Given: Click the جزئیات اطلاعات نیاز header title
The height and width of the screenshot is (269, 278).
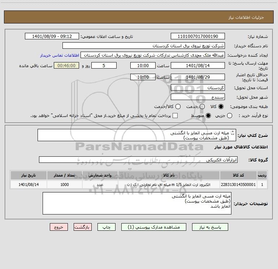Looking at the screenshot, I should click(246, 17).
